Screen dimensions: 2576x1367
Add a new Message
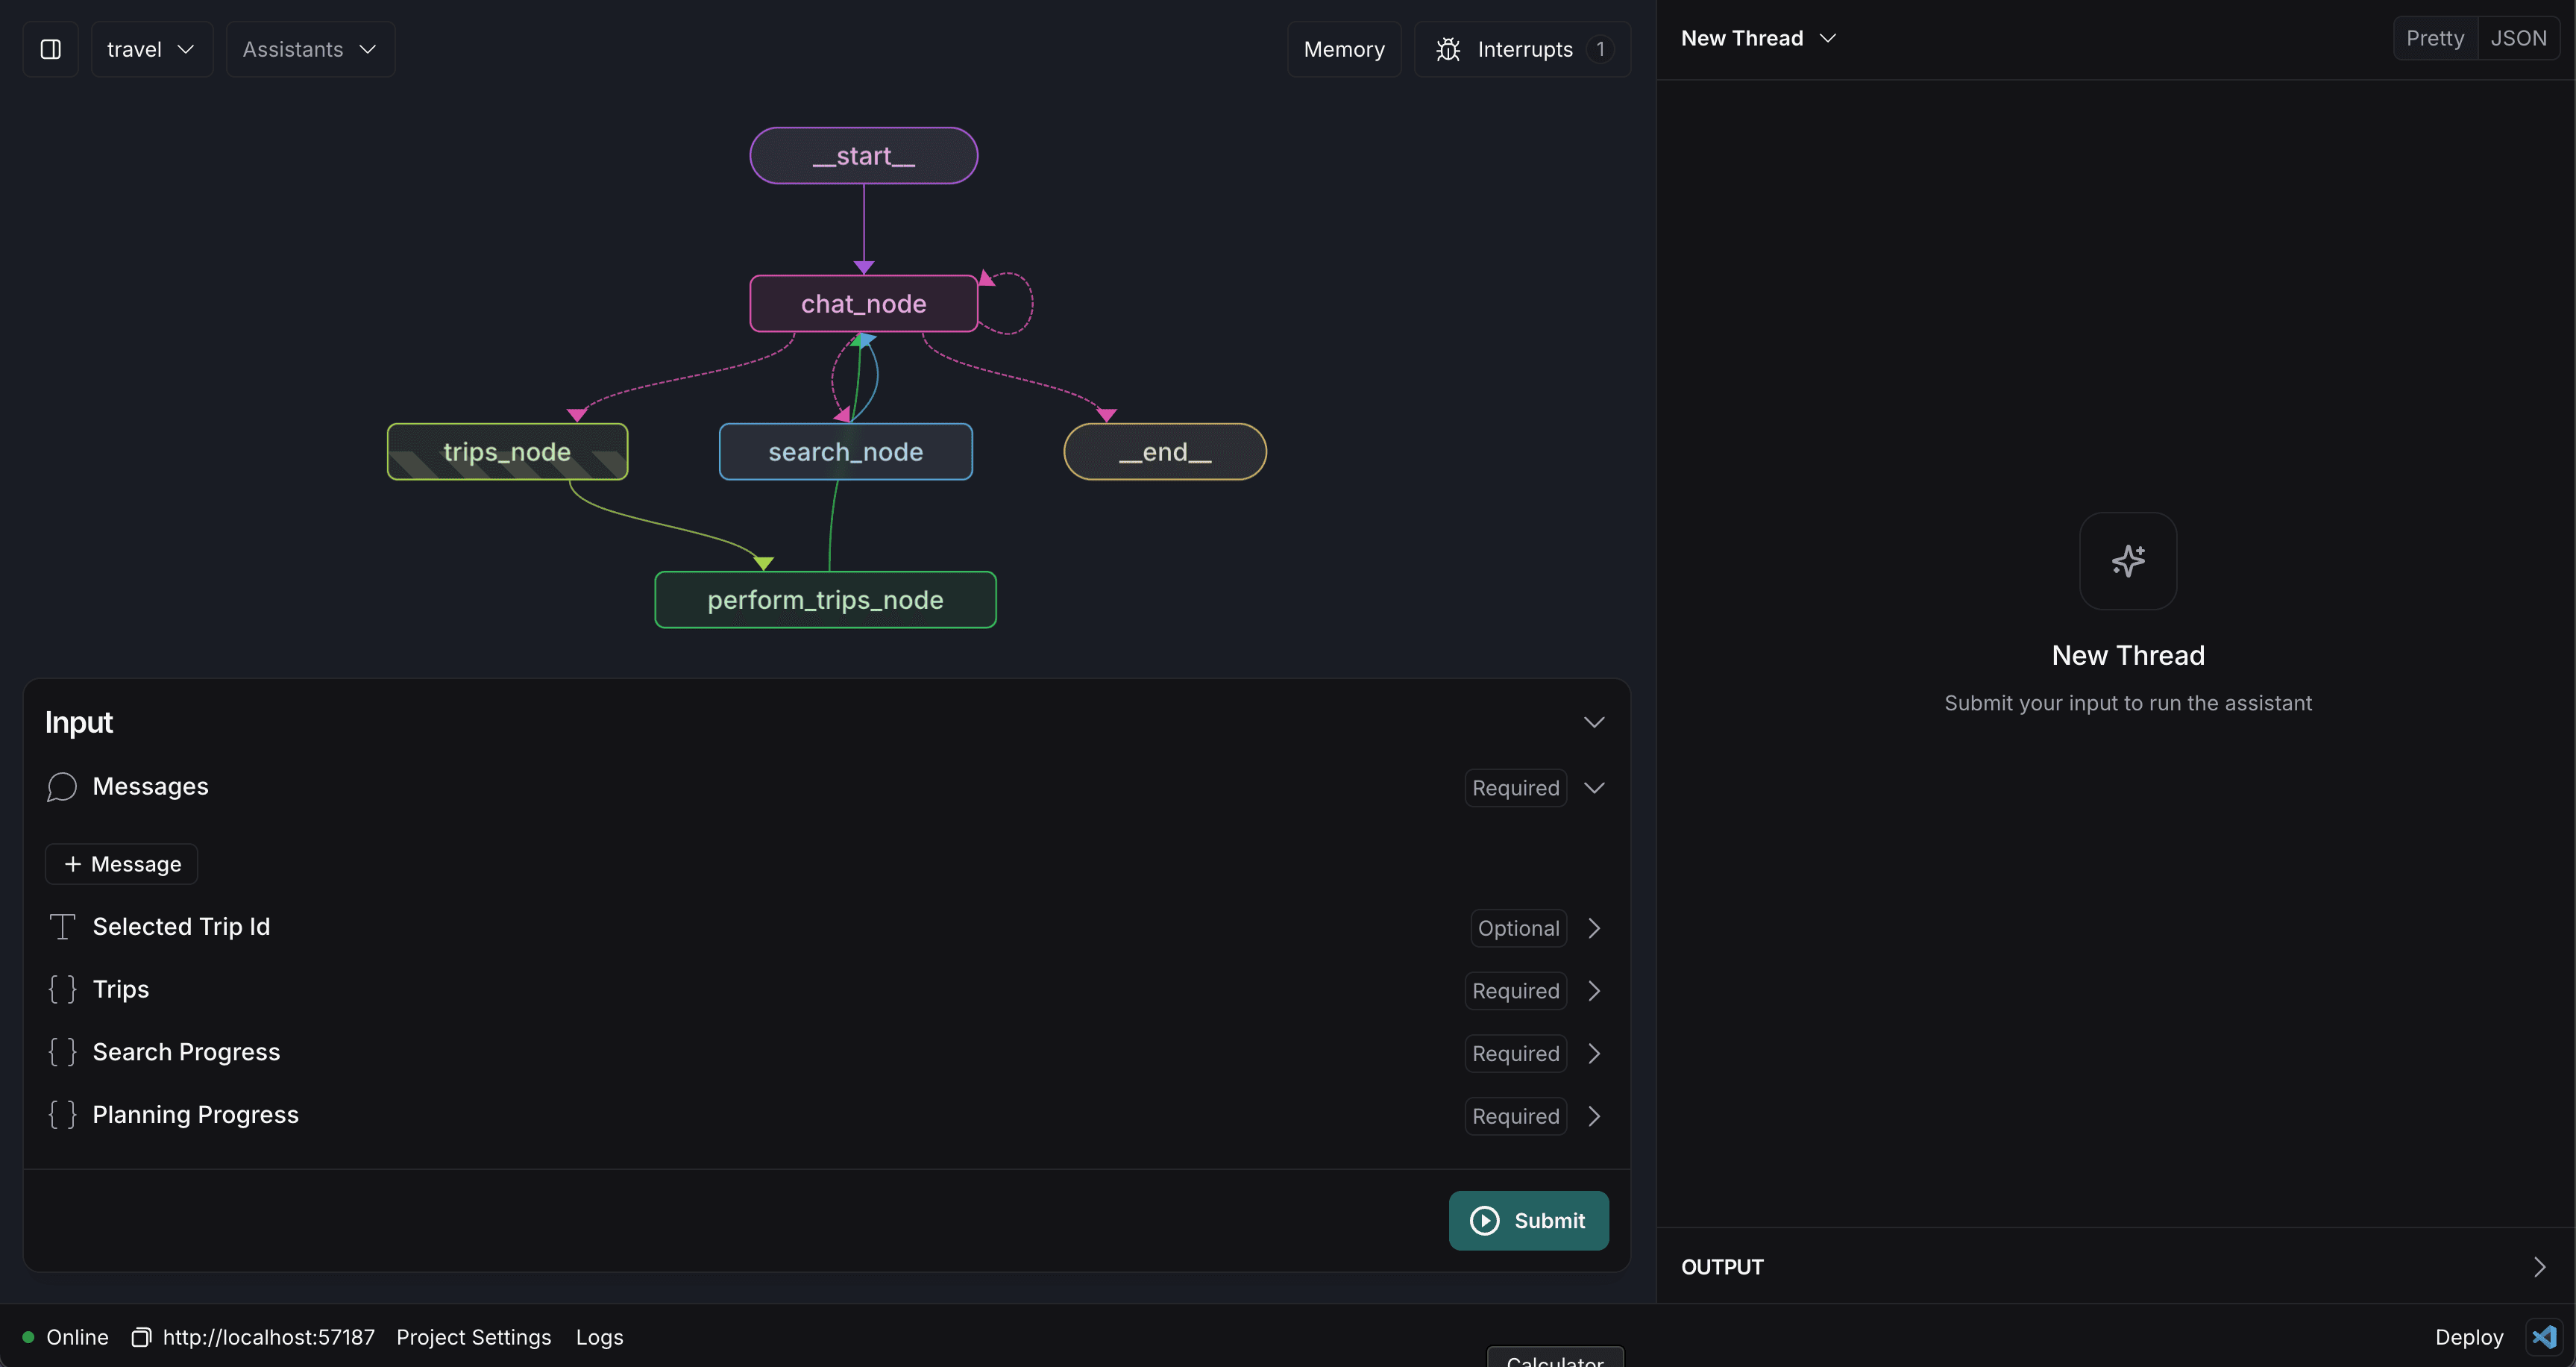point(122,863)
